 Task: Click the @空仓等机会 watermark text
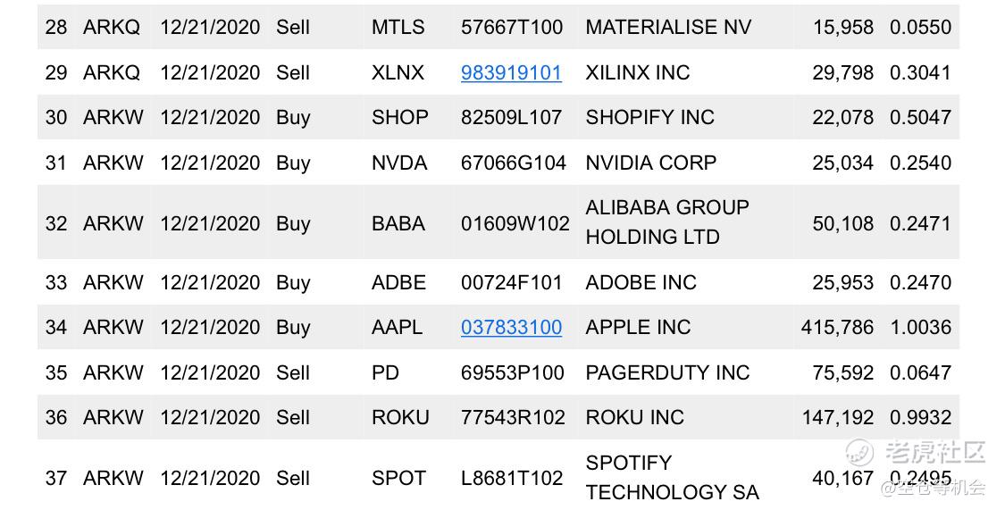tap(934, 489)
